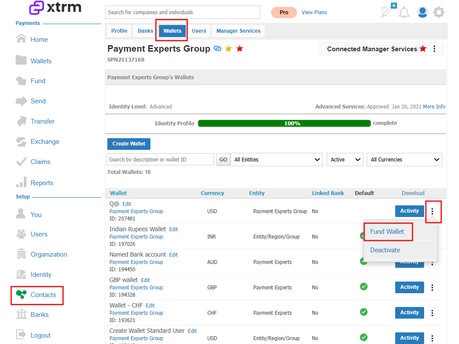The width and height of the screenshot is (459, 344).
Task: Click the Transfer icon in sidebar
Action: pyautogui.click(x=22, y=121)
